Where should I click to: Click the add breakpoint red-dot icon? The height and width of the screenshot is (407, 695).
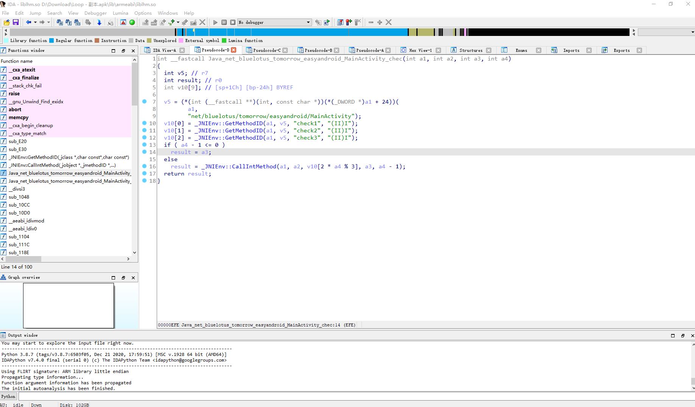349,22
